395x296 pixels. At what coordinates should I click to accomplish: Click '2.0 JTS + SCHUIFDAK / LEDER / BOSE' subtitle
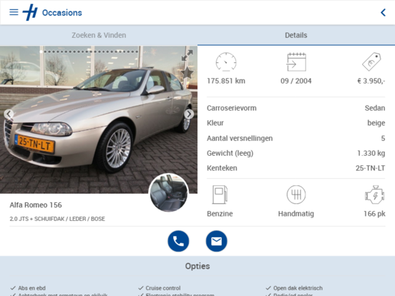point(57,219)
